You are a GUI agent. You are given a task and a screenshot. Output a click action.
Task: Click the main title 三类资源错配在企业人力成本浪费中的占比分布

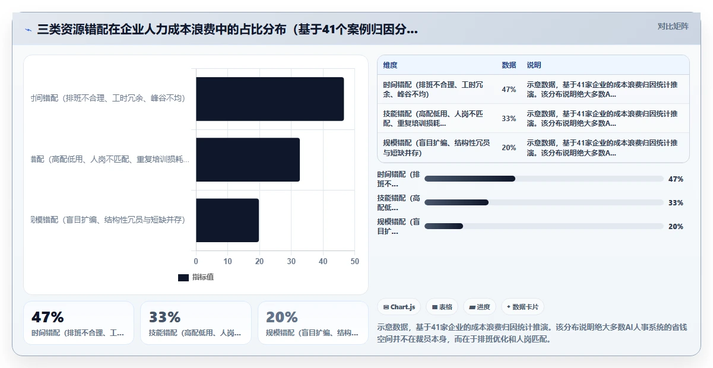coord(227,29)
